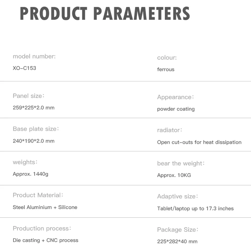Viewport: 251px width, 251px height.
Task: Click the Approx. 1440g weight value
Action: point(30,174)
